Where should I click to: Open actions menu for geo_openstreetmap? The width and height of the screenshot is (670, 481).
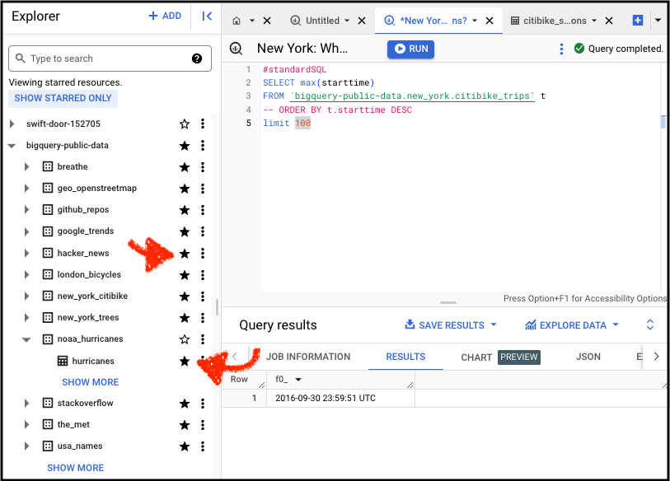pyautogui.click(x=203, y=189)
